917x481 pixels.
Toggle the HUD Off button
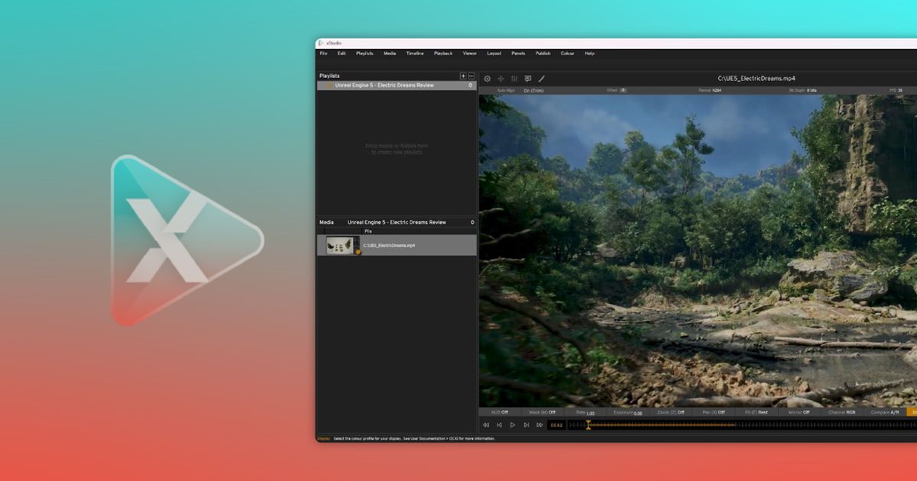coord(500,412)
